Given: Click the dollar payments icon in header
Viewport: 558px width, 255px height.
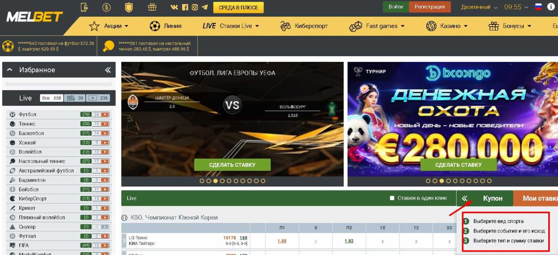Looking at the screenshot, I should [107, 7].
